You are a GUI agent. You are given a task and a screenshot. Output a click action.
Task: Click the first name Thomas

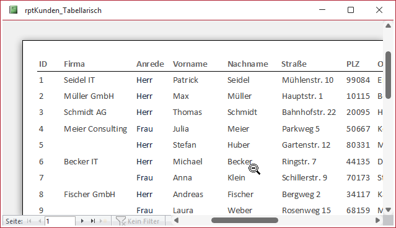click(x=187, y=112)
